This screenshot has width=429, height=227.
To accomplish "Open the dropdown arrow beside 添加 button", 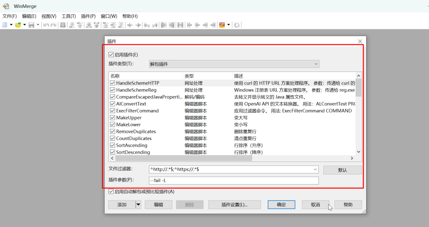I will pyautogui.click(x=138, y=204).
